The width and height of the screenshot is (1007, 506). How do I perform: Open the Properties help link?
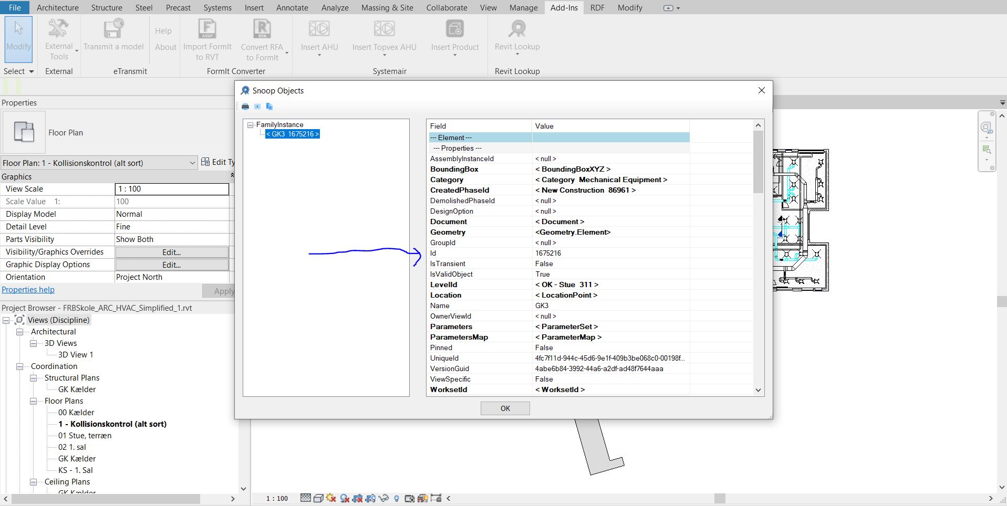[x=28, y=290]
